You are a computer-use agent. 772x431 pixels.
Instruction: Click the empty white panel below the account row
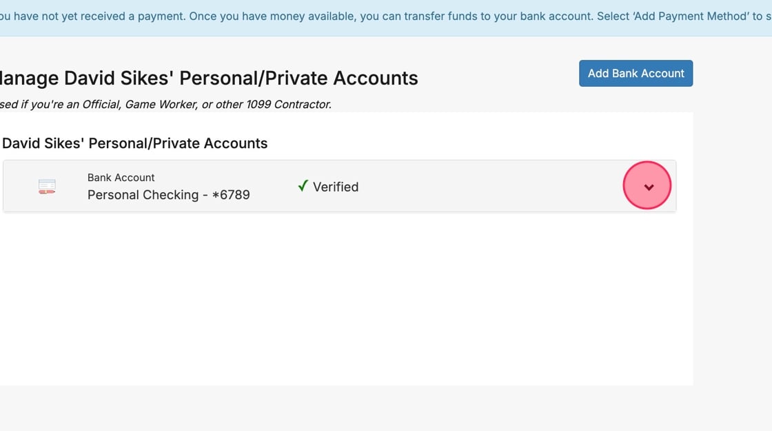point(345,296)
